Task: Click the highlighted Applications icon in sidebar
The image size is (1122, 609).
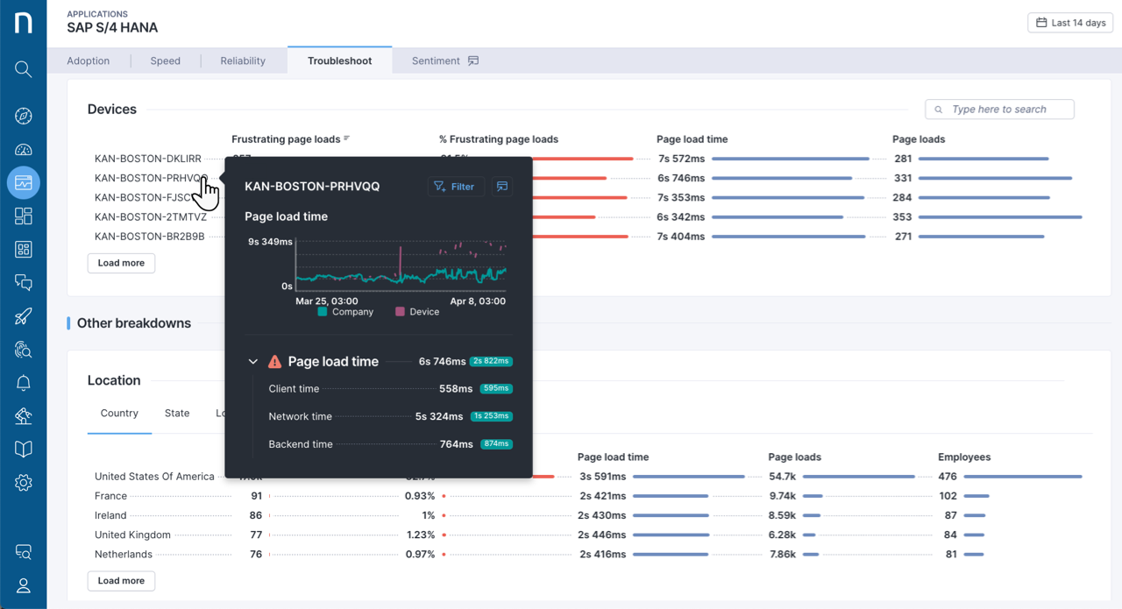Action: click(x=24, y=182)
